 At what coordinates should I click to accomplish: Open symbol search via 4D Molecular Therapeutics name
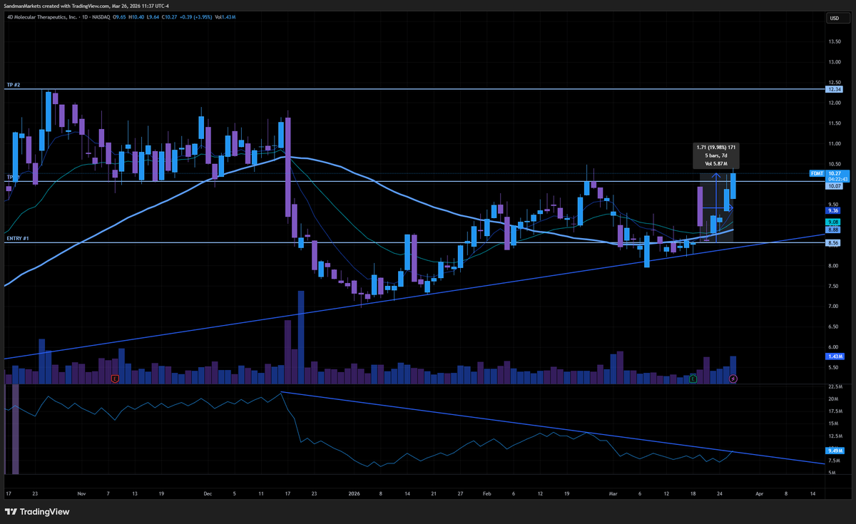point(43,17)
